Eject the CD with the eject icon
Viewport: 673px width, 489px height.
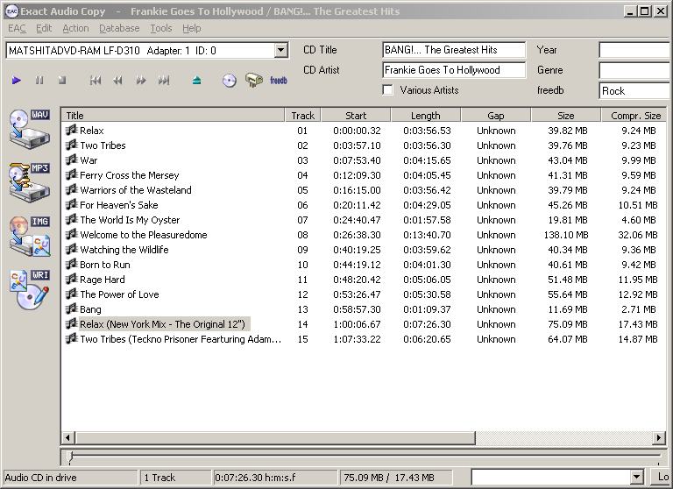pos(196,81)
